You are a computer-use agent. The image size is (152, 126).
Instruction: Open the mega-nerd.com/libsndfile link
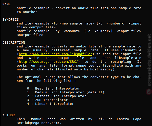[x=55, y=54]
